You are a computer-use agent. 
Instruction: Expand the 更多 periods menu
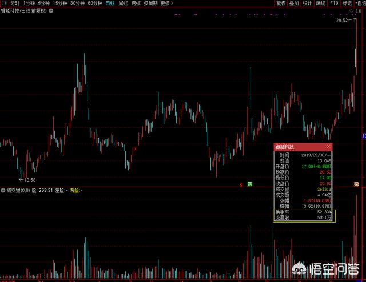[x=167, y=3]
